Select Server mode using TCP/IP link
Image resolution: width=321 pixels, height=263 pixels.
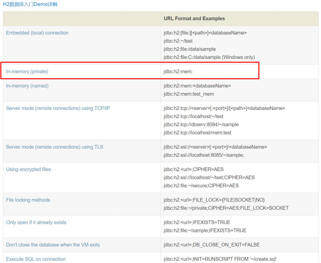click(x=58, y=108)
